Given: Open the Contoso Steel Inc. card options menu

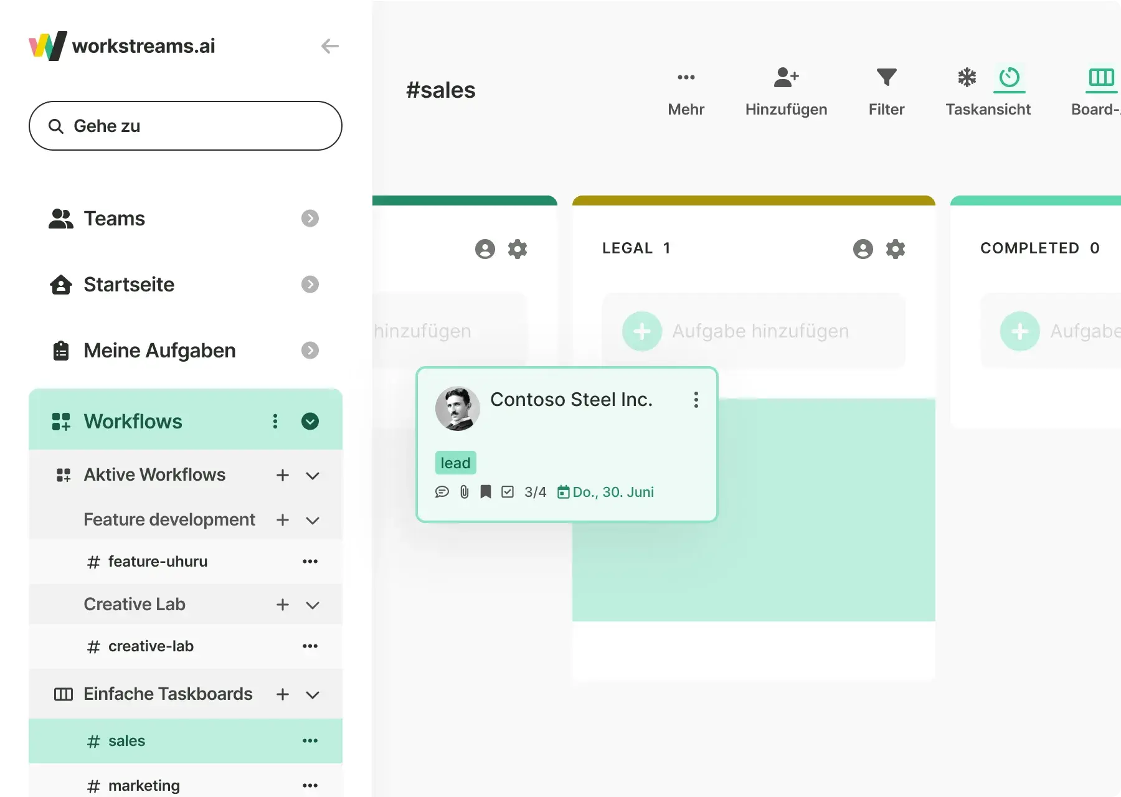Looking at the screenshot, I should 696,400.
